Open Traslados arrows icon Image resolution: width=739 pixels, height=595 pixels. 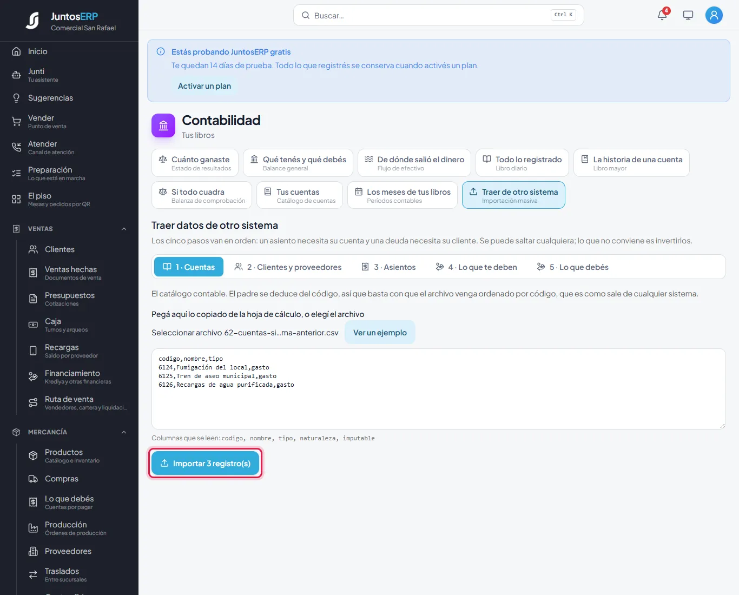pos(33,575)
